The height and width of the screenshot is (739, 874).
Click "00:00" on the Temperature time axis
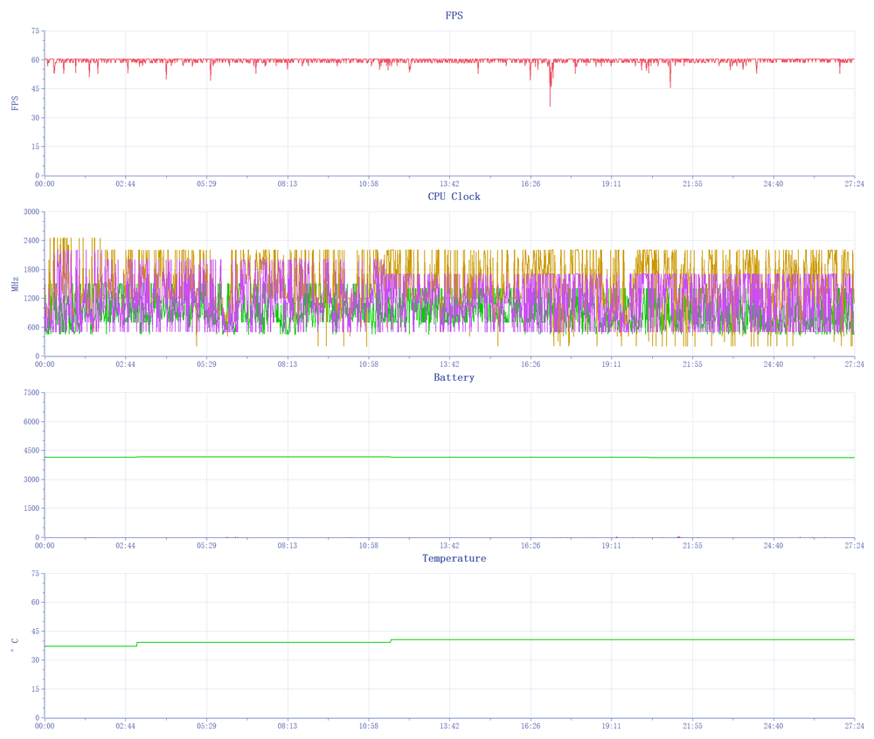click(45, 726)
